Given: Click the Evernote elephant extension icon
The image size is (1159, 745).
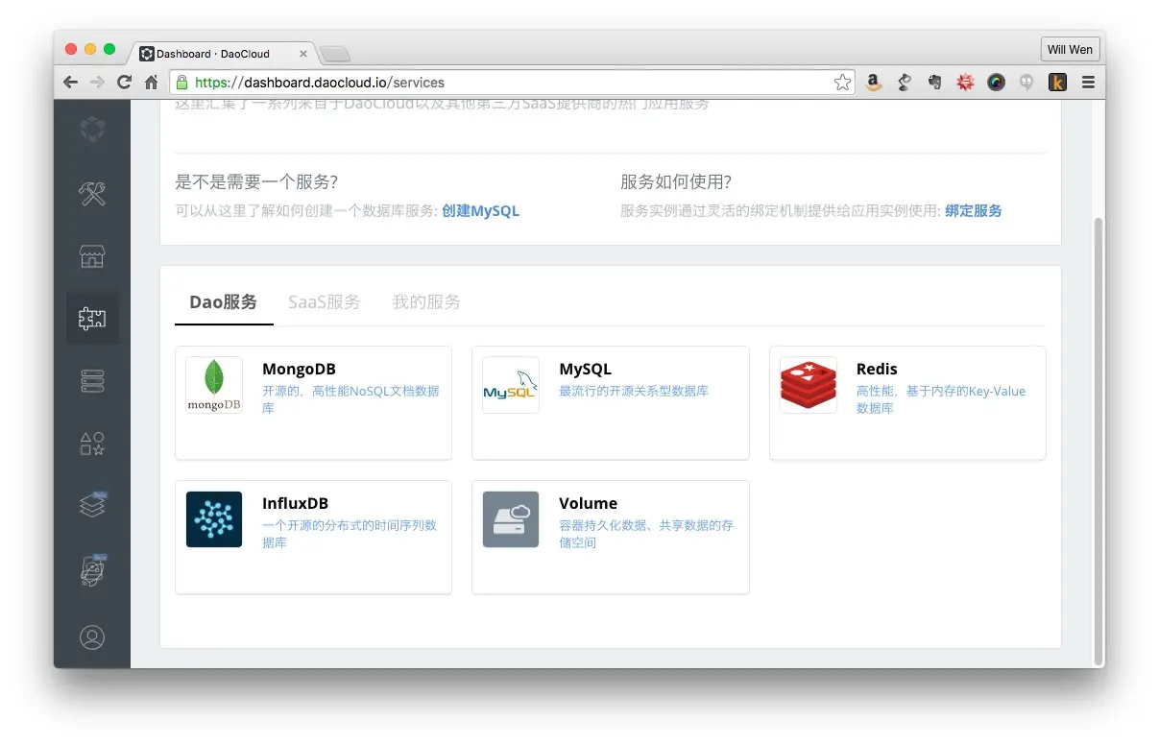Looking at the screenshot, I should tap(934, 83).
